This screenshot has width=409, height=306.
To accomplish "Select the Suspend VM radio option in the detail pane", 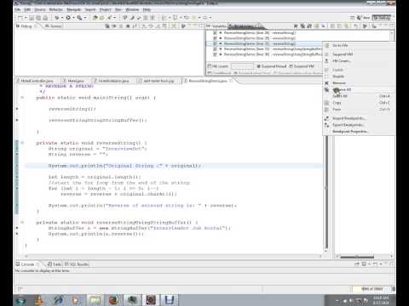I will 291,66.
